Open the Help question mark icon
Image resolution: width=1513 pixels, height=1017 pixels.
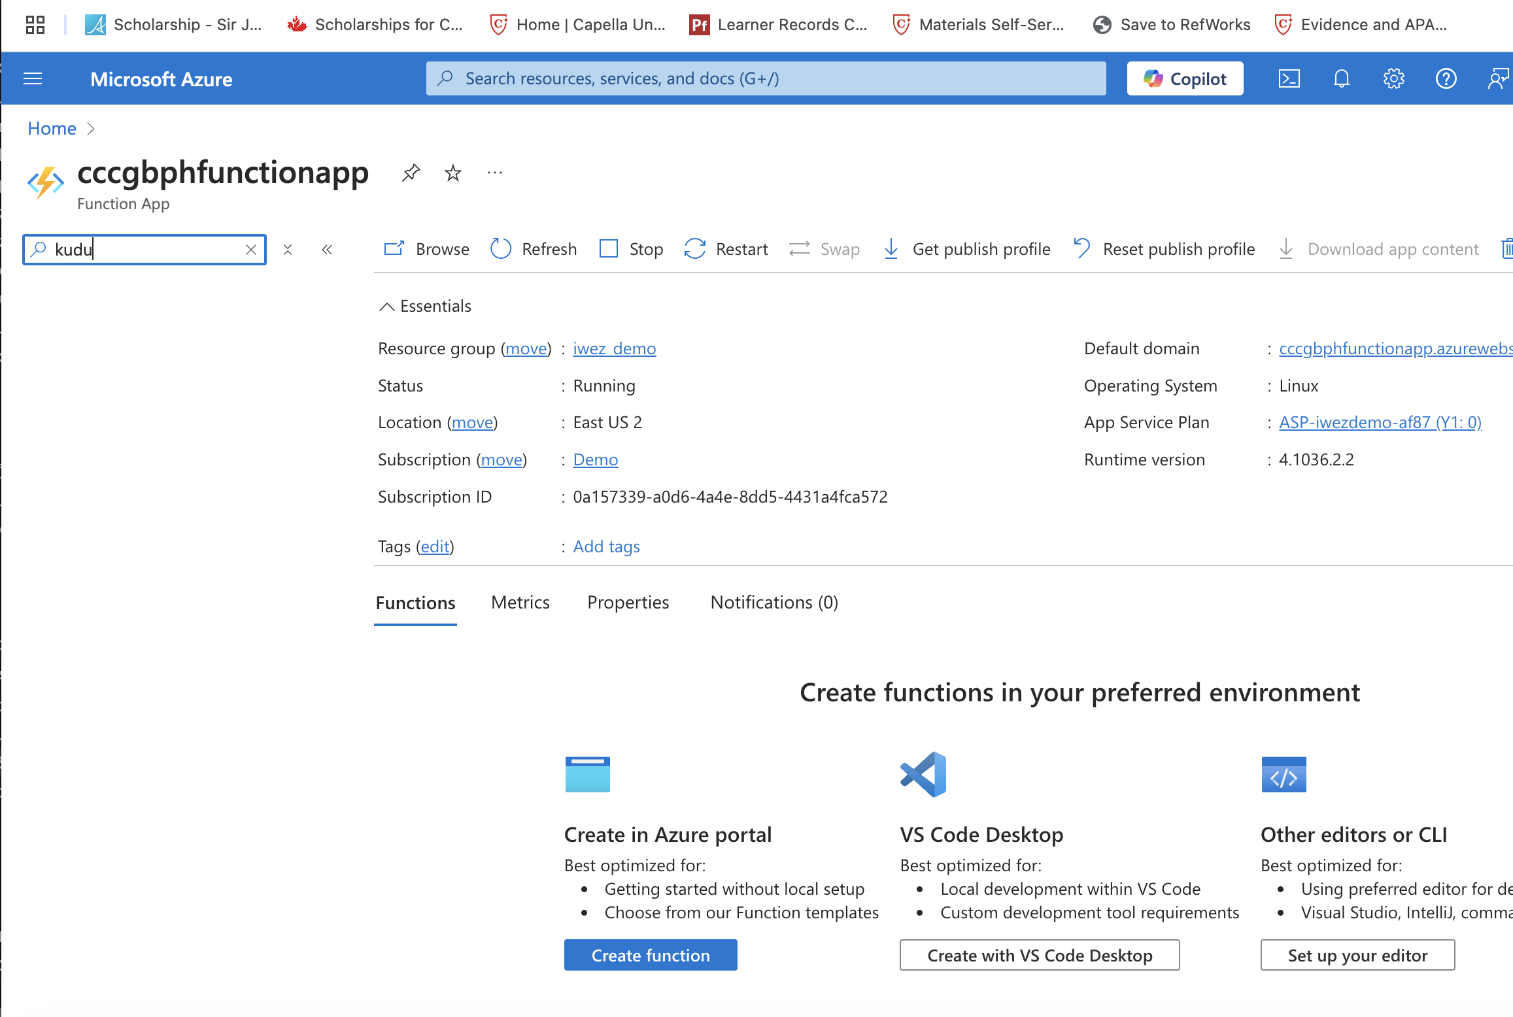tap(1446, 79)
